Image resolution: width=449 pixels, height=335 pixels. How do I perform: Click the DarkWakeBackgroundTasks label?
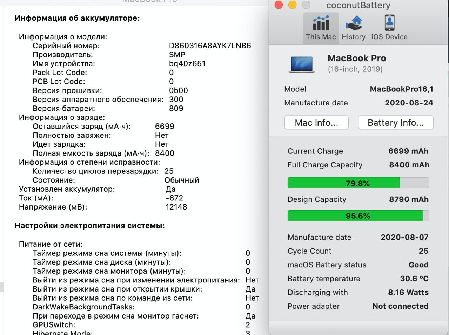83,307
